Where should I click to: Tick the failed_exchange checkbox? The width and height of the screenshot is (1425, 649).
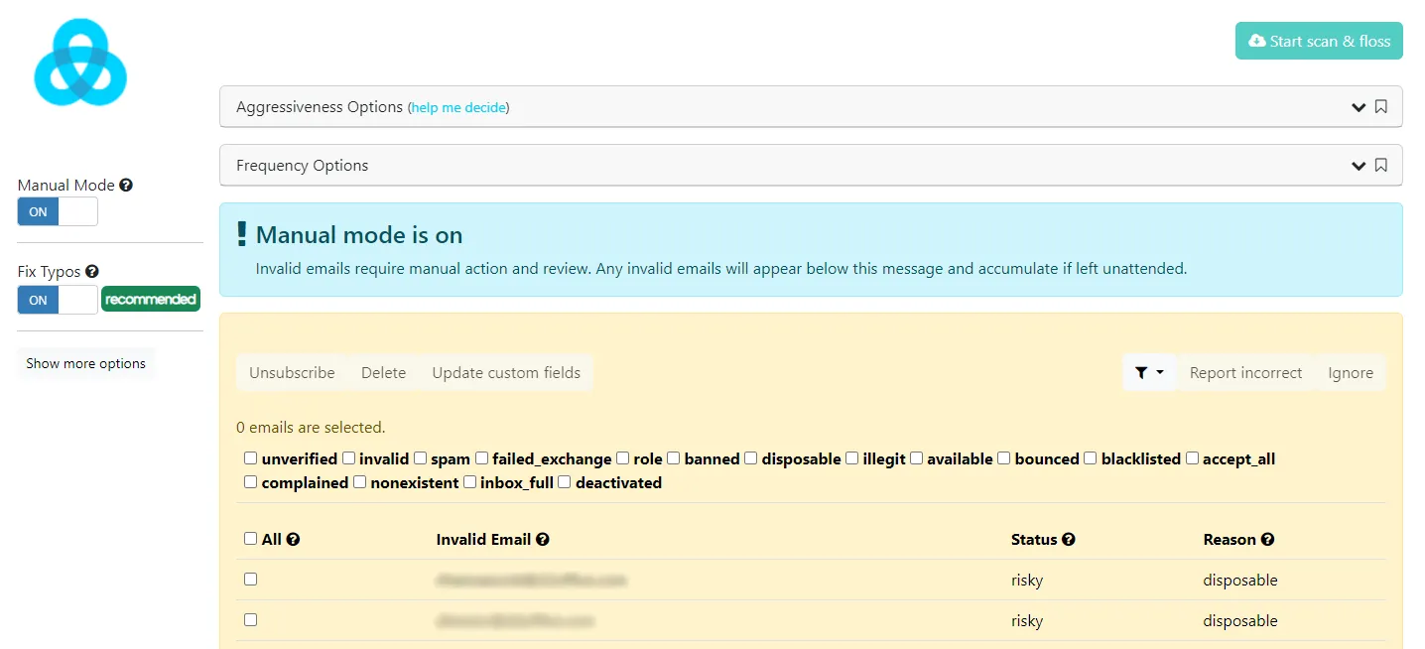[x=481, y=458]
